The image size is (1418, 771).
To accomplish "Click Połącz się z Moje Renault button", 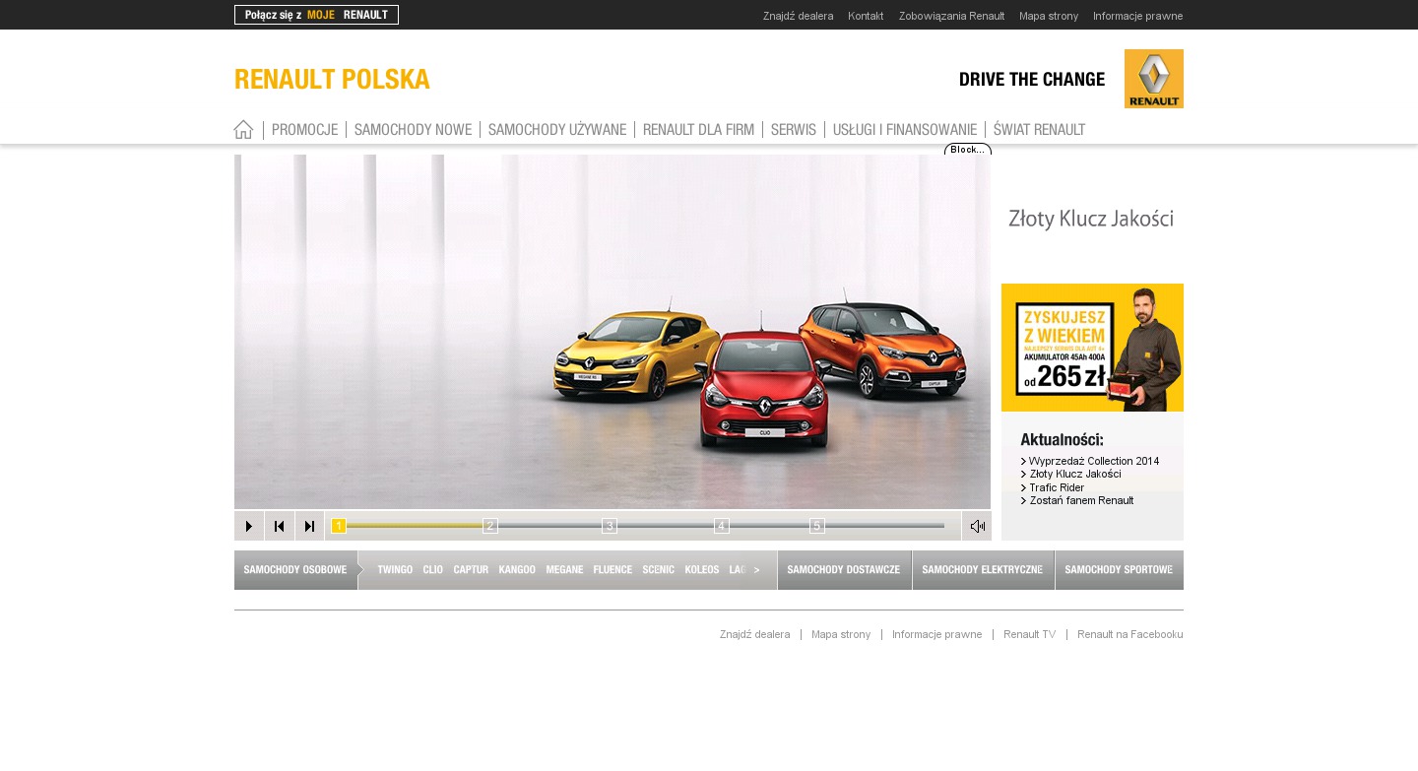I will click(x=316, y=15).
